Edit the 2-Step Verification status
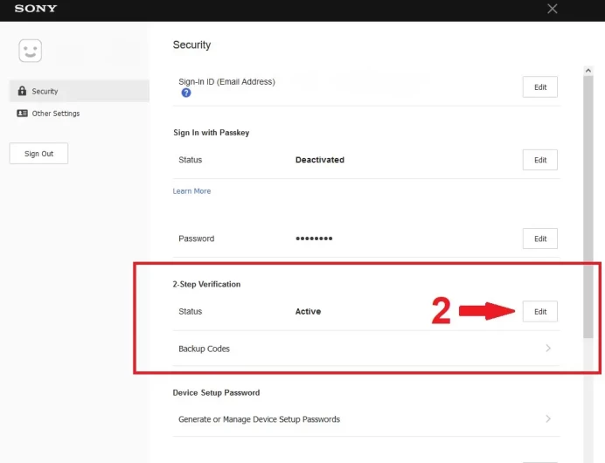 pos(539,312)
